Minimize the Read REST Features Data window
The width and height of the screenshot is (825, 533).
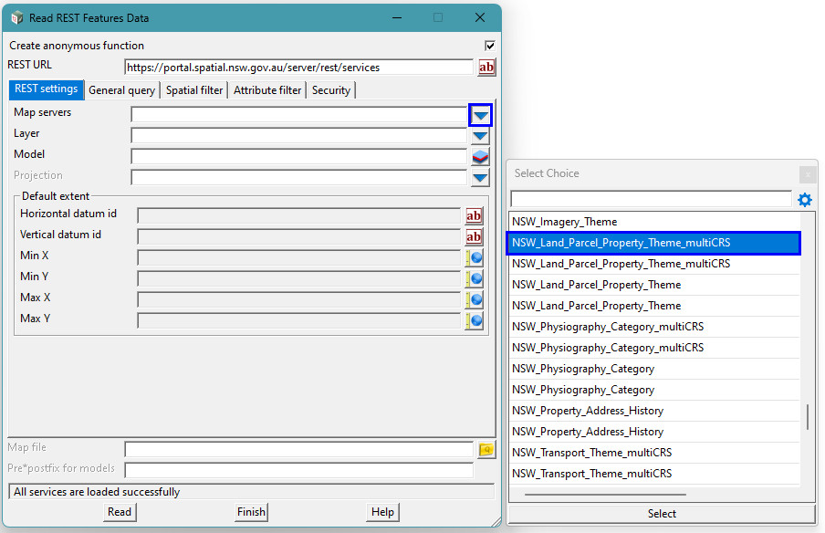397,18
